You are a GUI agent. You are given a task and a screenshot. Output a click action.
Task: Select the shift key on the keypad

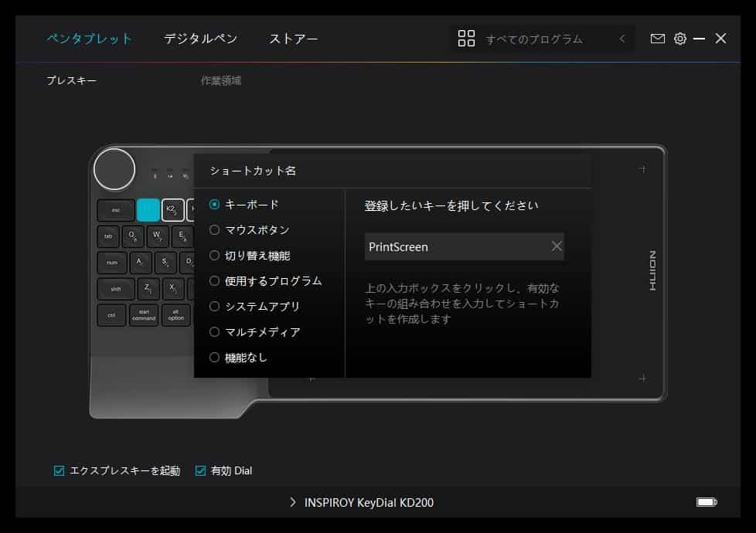116,289
